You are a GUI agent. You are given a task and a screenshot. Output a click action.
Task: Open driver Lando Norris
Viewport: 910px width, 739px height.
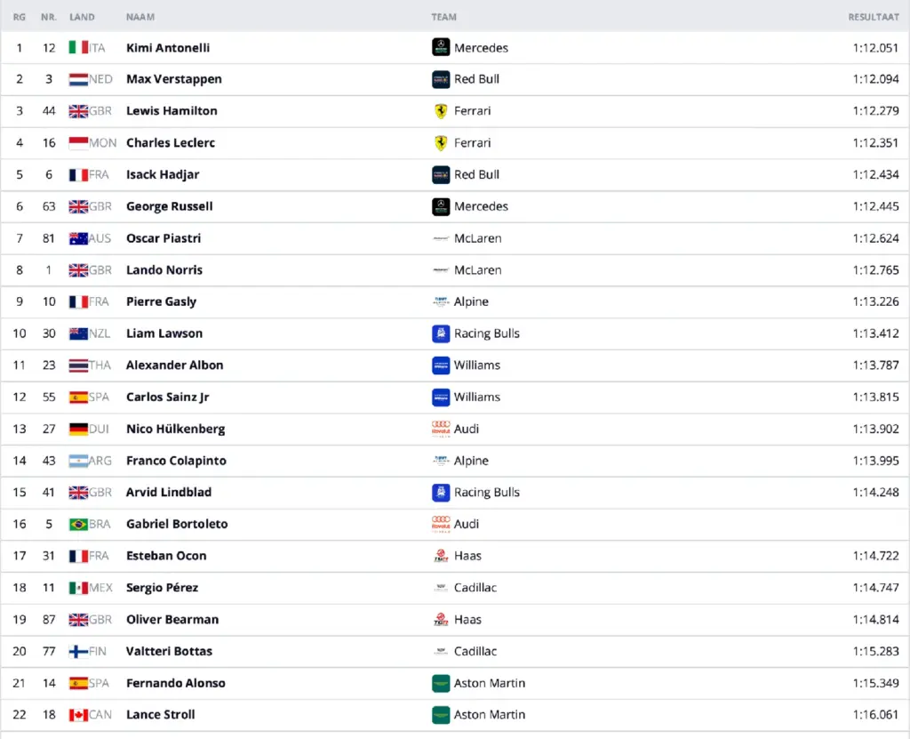click(164, 270)
